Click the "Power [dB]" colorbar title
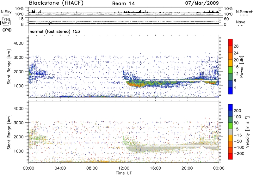This screenshot has height=175, width=253. point(242,67)
